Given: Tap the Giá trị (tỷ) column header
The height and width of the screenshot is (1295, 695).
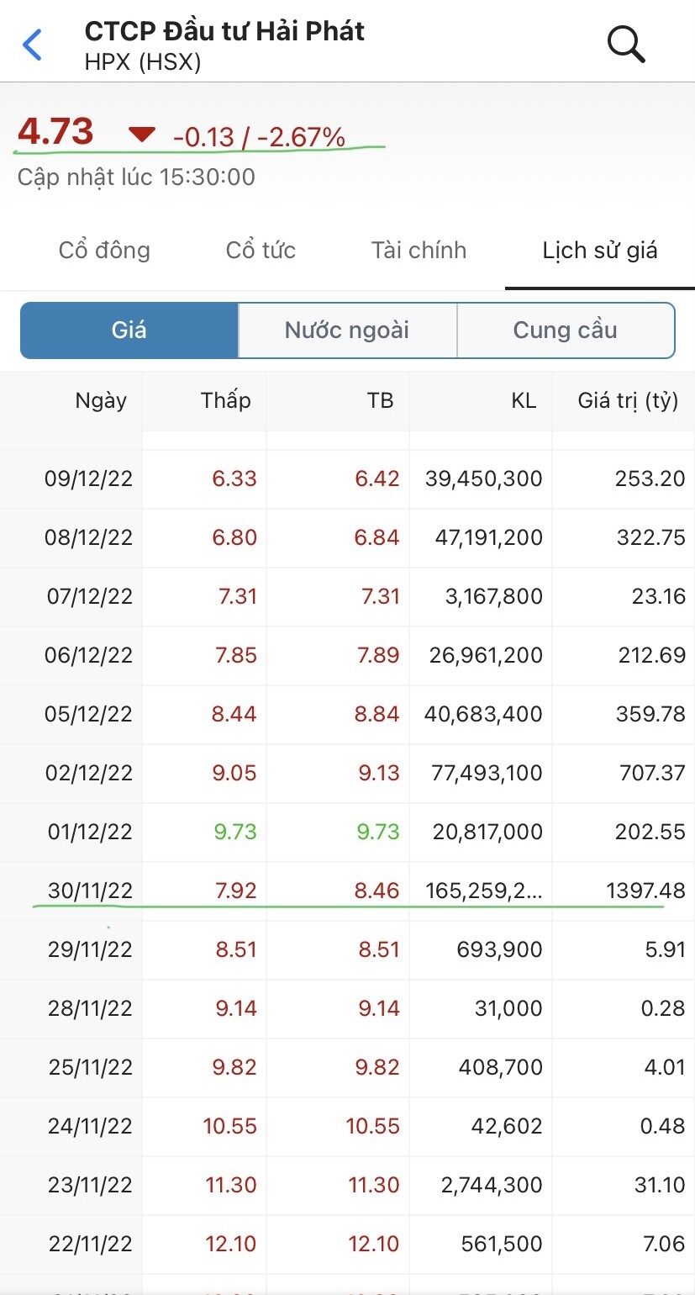Looking at the screenshot, I should pos(627,400).
